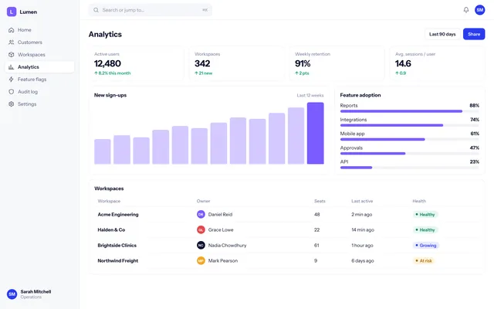Viewport: 494px width, 309px height.
Task: Click the Settings gear icon
Action: 12,104
